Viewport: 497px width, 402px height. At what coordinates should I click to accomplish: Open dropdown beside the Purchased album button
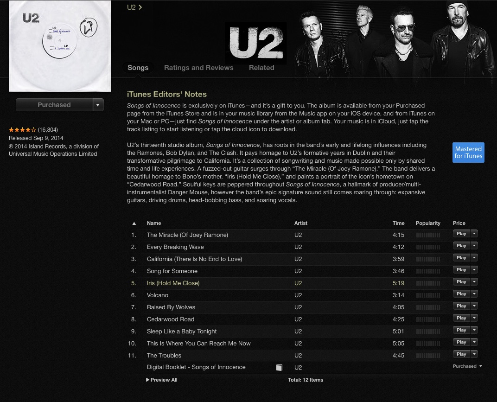click(98, 105)
